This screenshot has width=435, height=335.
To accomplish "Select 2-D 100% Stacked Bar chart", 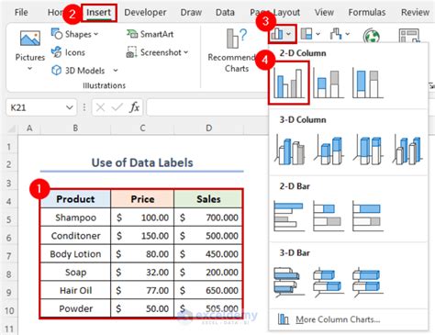I will [x=368, y=216].
